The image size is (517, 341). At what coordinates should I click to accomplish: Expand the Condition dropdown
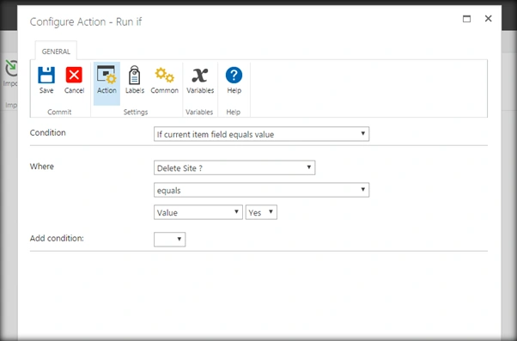(261, 134)
